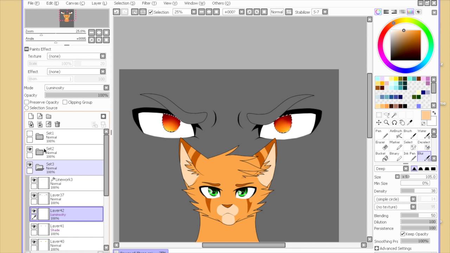Select the Bucket fill tool
The height and width of the screenshot is (253, 450).
pos(381,156)
